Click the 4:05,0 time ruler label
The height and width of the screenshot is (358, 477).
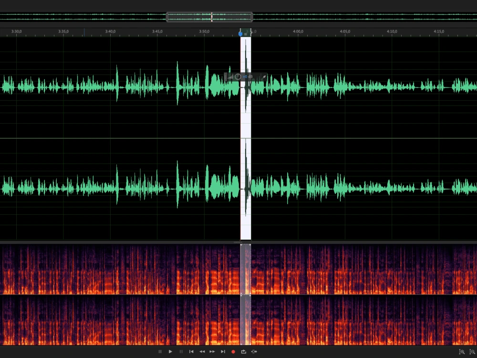pyautogui.click(x=345, y=32)
